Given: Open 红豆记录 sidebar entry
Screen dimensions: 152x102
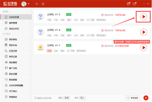Looking at the screenshot, I should (x=16, y=51).
